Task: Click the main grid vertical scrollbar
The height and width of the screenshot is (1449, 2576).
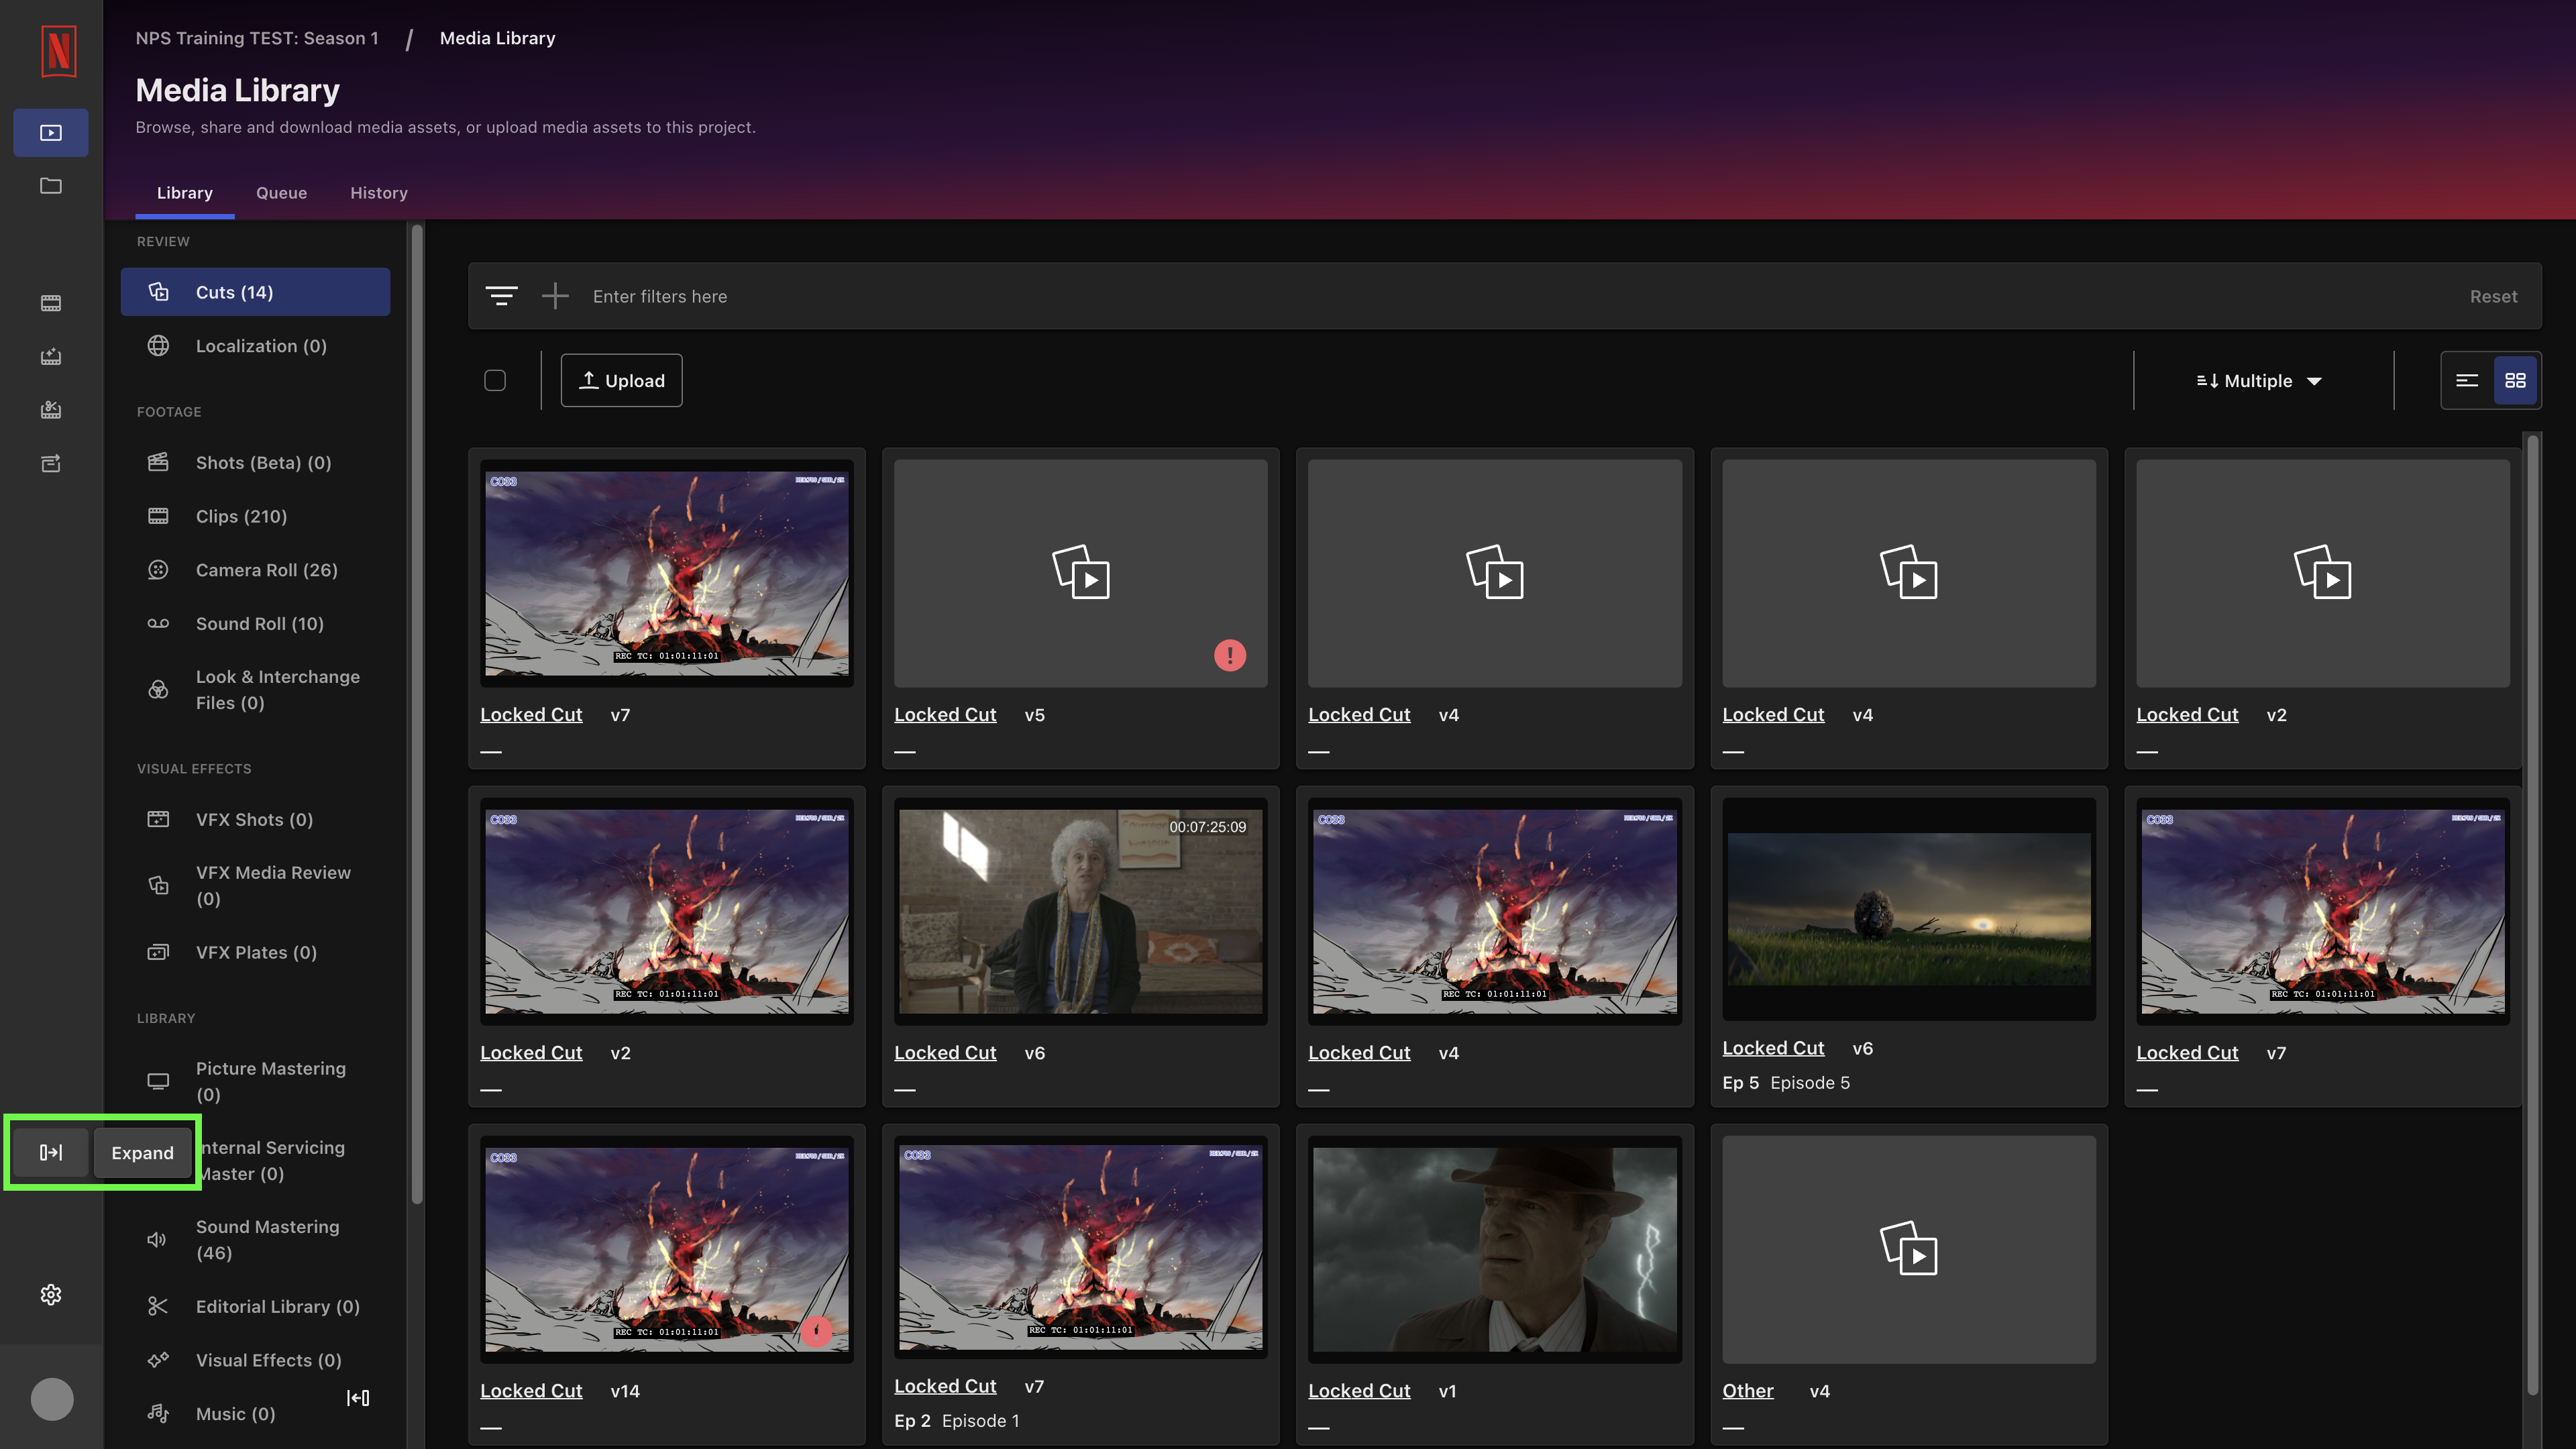Action: (x=2533, y=915)
